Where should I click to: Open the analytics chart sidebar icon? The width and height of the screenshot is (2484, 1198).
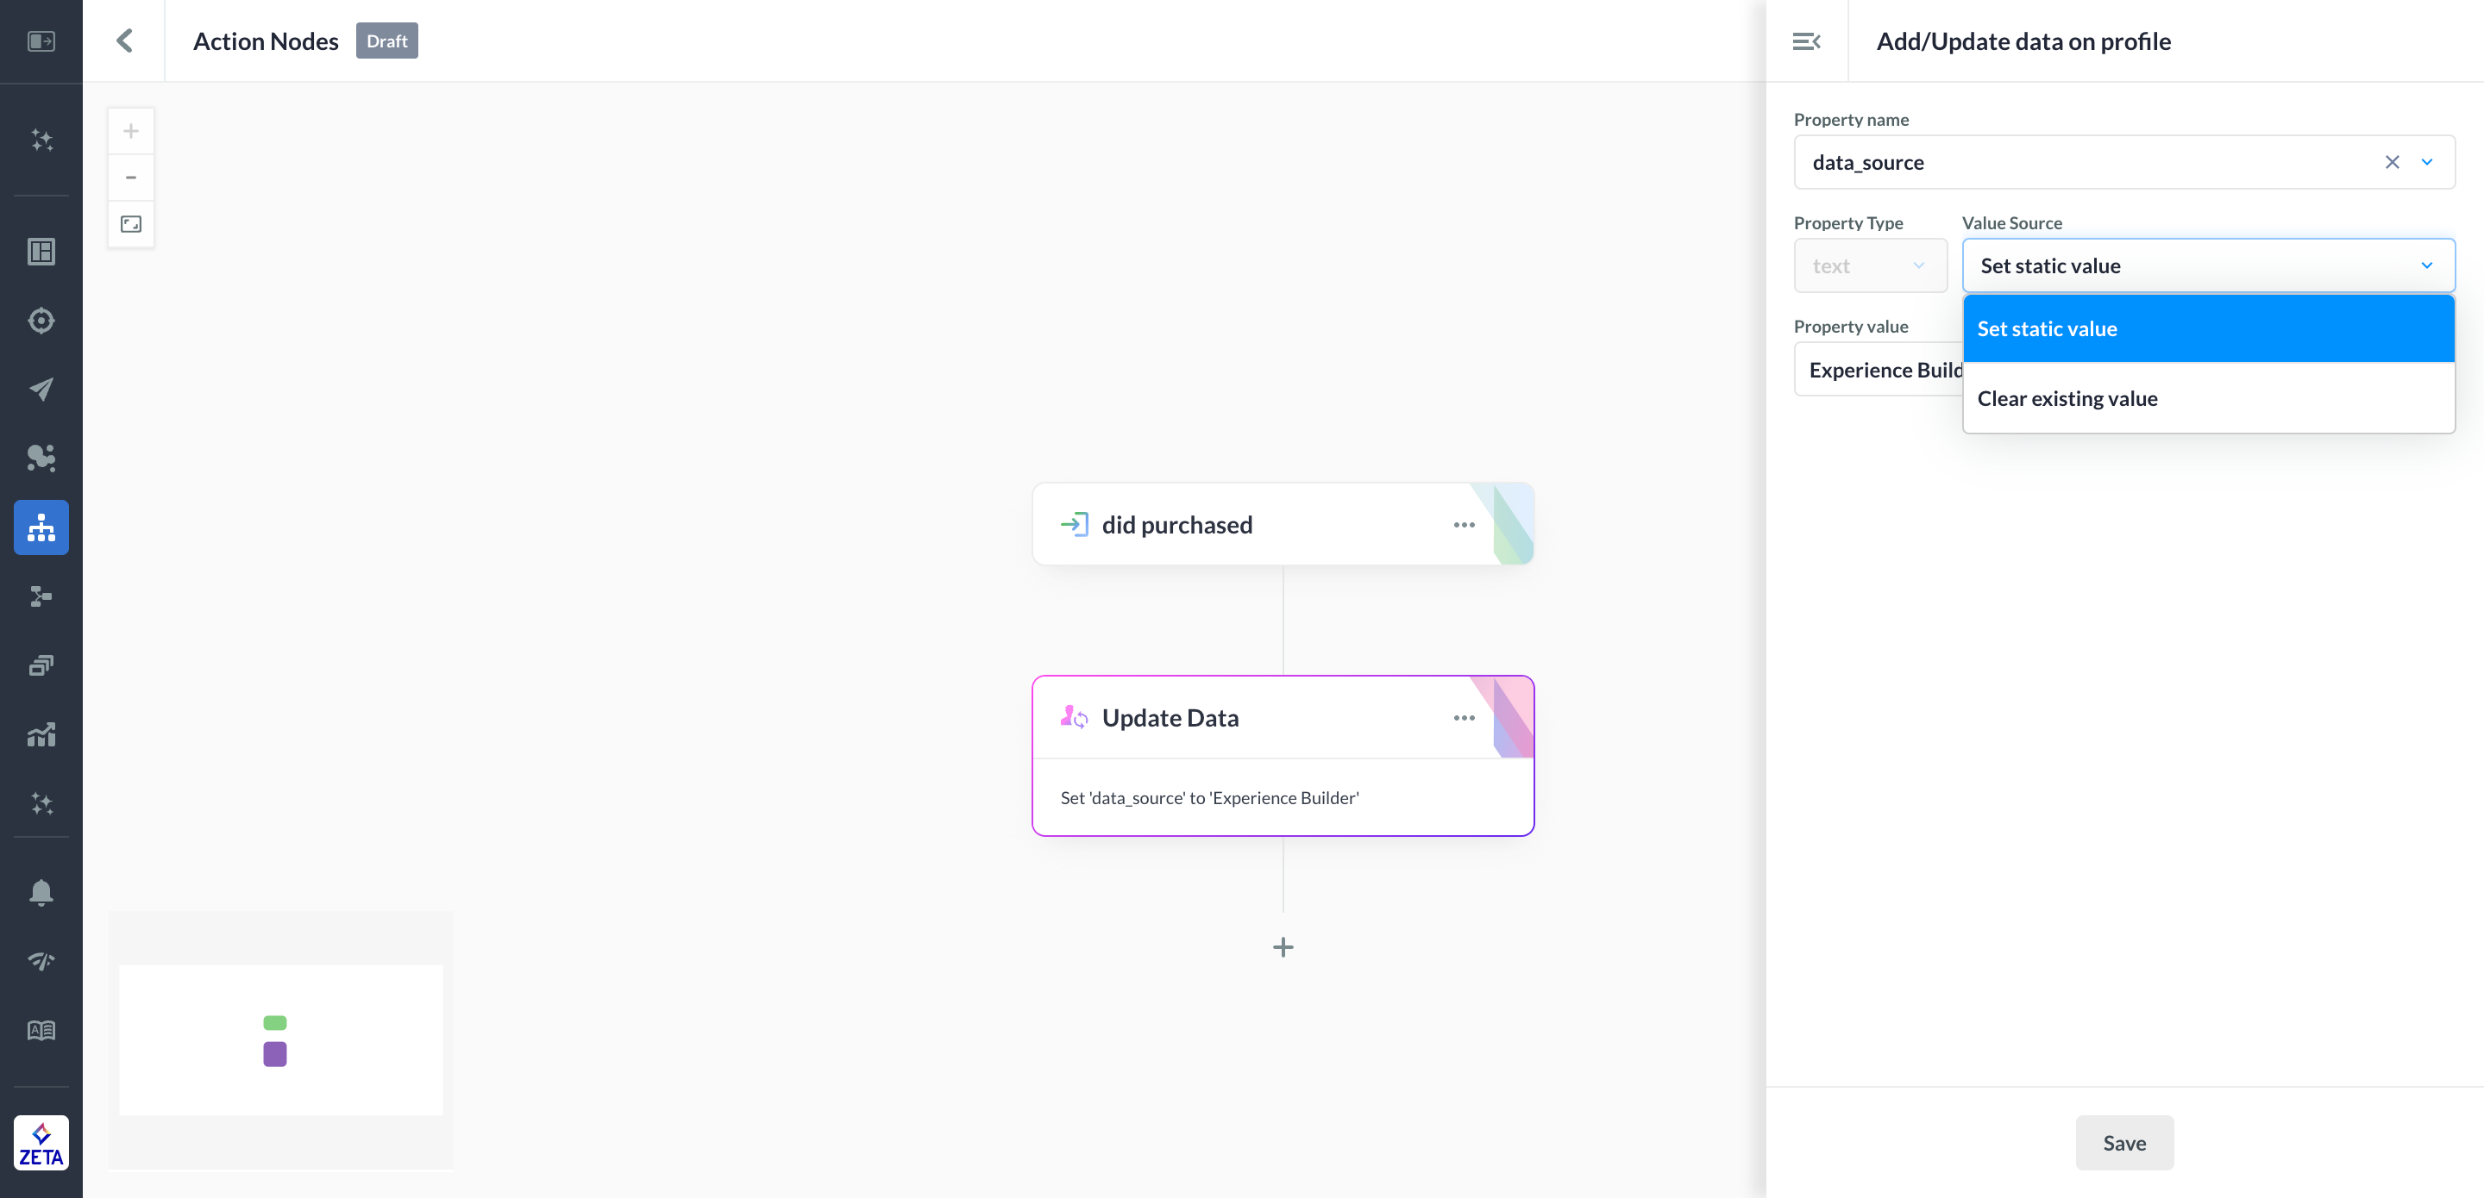41,734
